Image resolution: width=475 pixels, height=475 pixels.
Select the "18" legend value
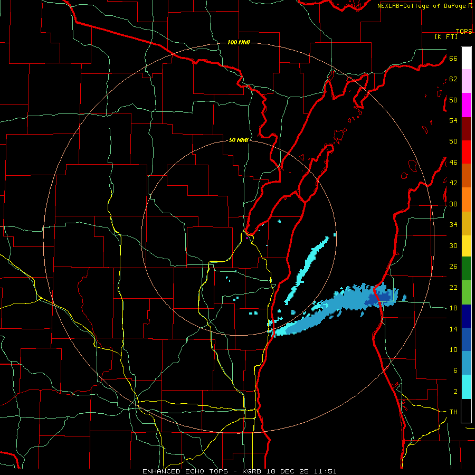coord(453,308)
